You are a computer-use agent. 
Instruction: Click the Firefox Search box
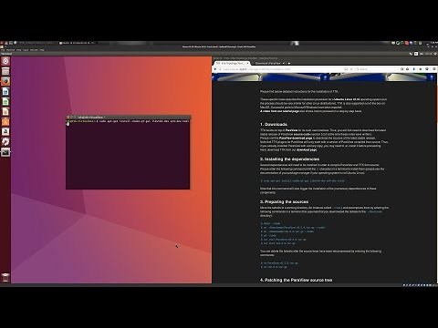[x=376, y=69]
